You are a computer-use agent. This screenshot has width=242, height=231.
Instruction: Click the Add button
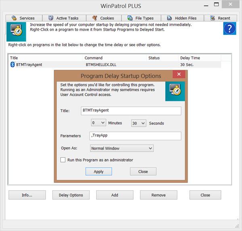(x=115, y=195)
